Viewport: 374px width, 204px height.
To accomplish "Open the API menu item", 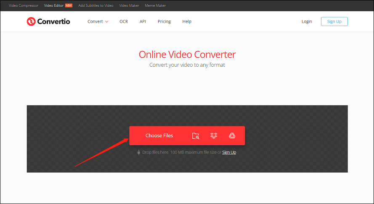I will click(x=143, y=21).
